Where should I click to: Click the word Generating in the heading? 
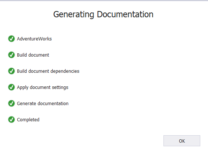pyautogui.click(x=74, y=14)
